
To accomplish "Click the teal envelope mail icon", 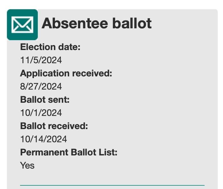I will click(x=22, y=25).
